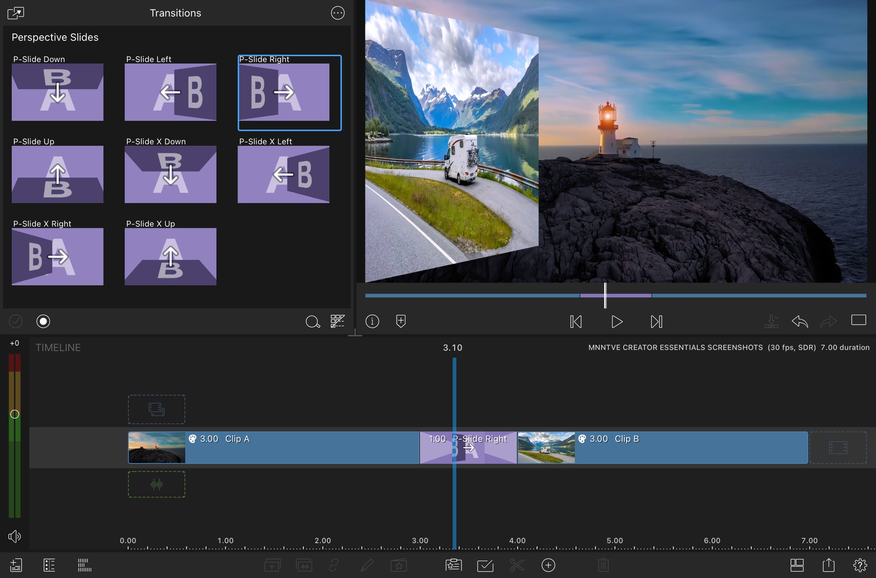This screenshot has width=876, height=578.
Task: Click the info button under the preview
Action: tap(372, 321)
